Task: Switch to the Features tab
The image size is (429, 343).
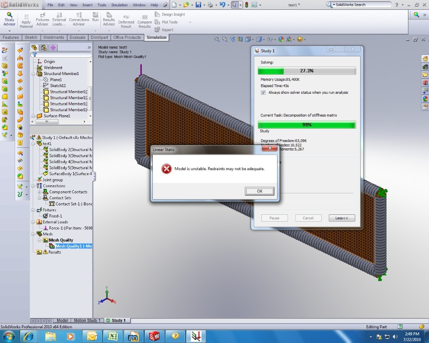Action: pos(11,38)
